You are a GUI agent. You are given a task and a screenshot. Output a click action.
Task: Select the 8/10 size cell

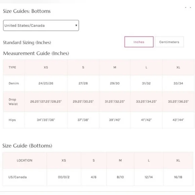120,177
